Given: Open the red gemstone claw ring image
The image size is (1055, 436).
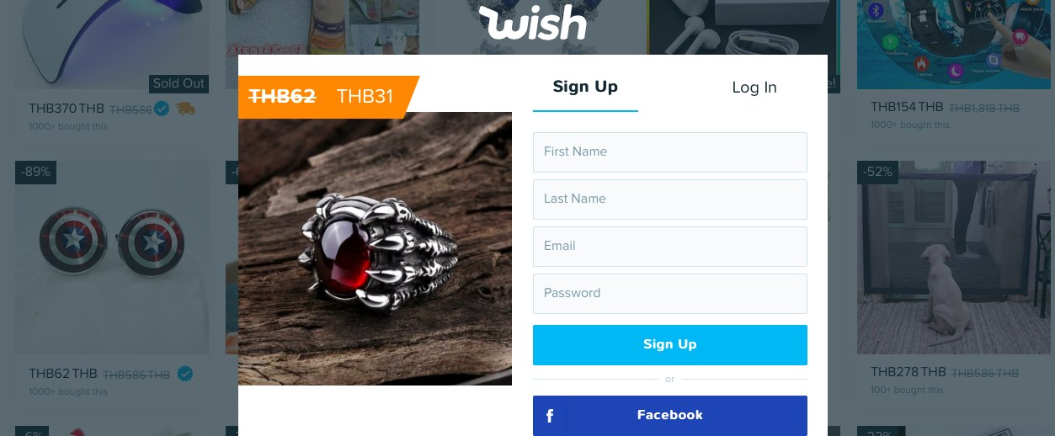Looking at the screenshot, I should pos(375,248).
